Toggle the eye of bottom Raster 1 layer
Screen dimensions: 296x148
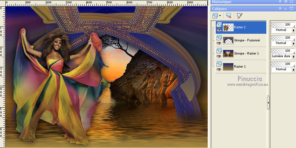[x=219, y=70]
